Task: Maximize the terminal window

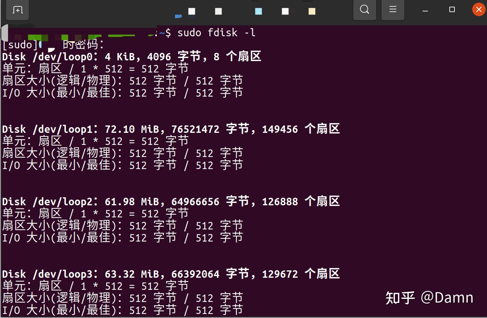Action: [452, 10]
